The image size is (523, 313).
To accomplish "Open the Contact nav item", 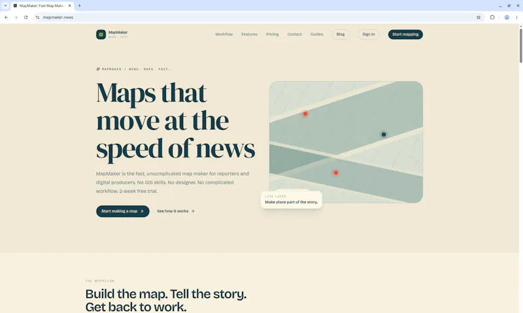I will (295, 35).
